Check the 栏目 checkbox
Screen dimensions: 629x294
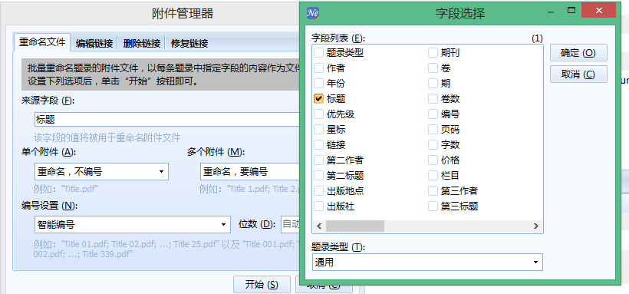click(x=433, y=176)
